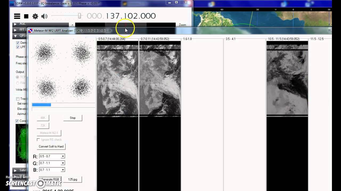This screenshot has height=191, width=341.
Task: Click the Zoom label in SDR# spectrum
Action: pyautogui.click(x=182, y=25)
